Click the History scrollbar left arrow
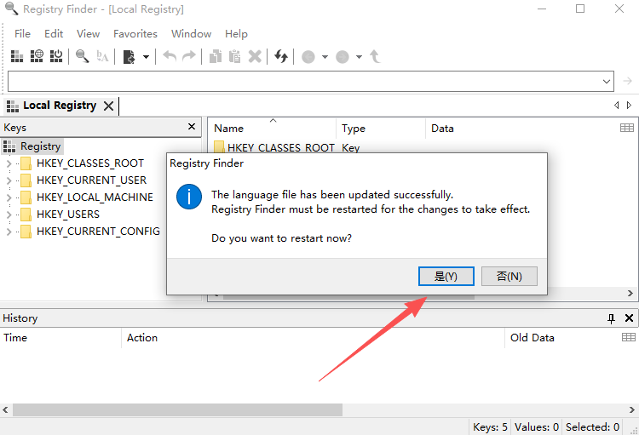 point(6,409)
